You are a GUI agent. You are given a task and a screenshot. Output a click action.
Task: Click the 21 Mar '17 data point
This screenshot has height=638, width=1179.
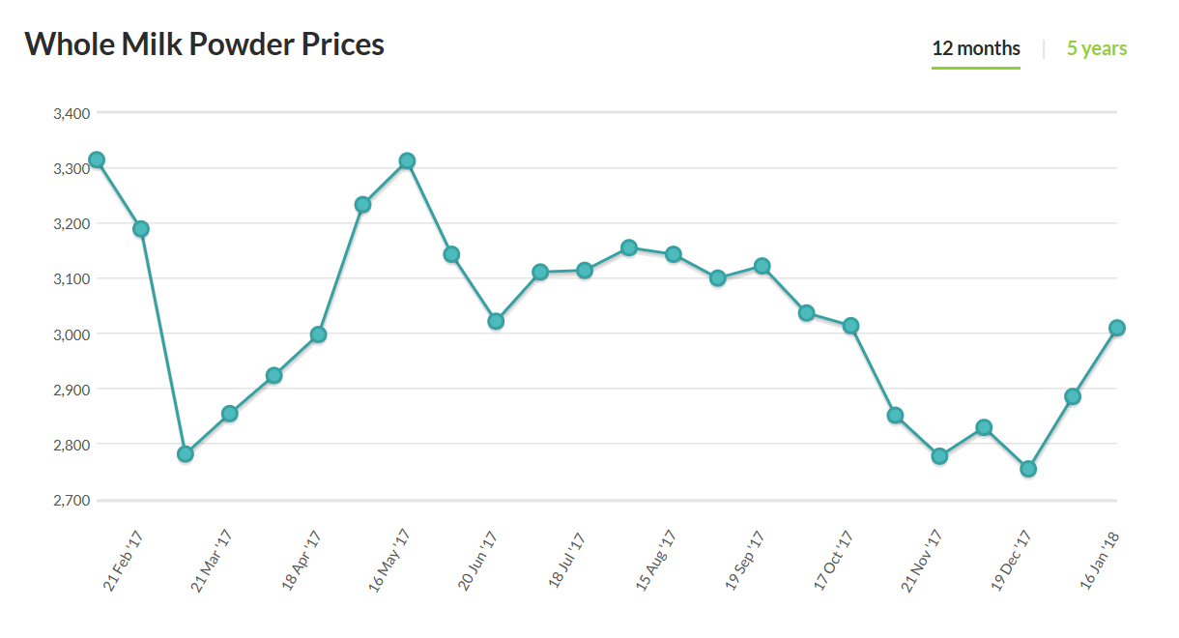click(230, 414)
